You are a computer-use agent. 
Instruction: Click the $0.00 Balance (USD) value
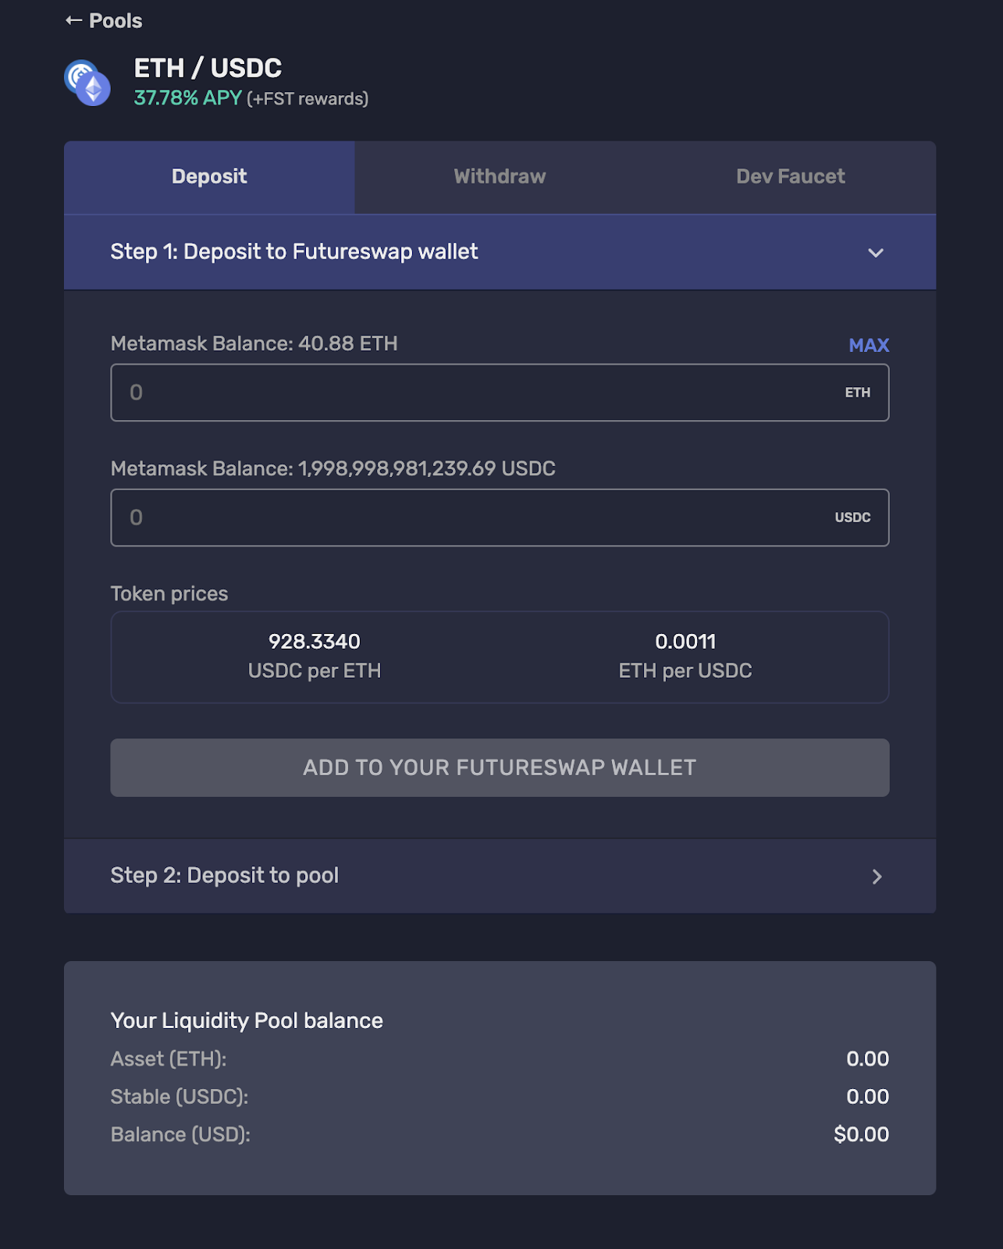[x=861, y=1134]
